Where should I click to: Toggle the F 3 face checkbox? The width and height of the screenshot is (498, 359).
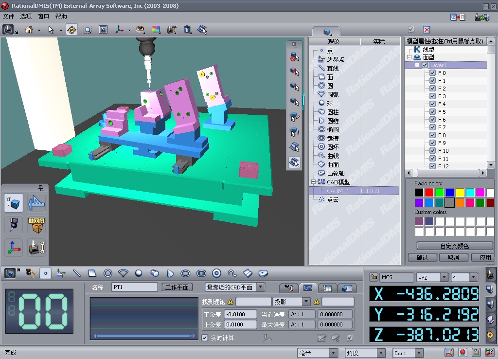pos(432,96)
